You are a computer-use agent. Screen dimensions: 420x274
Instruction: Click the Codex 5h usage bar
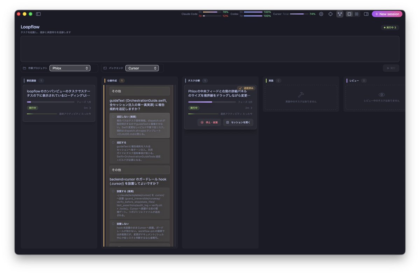coord(253,12)
